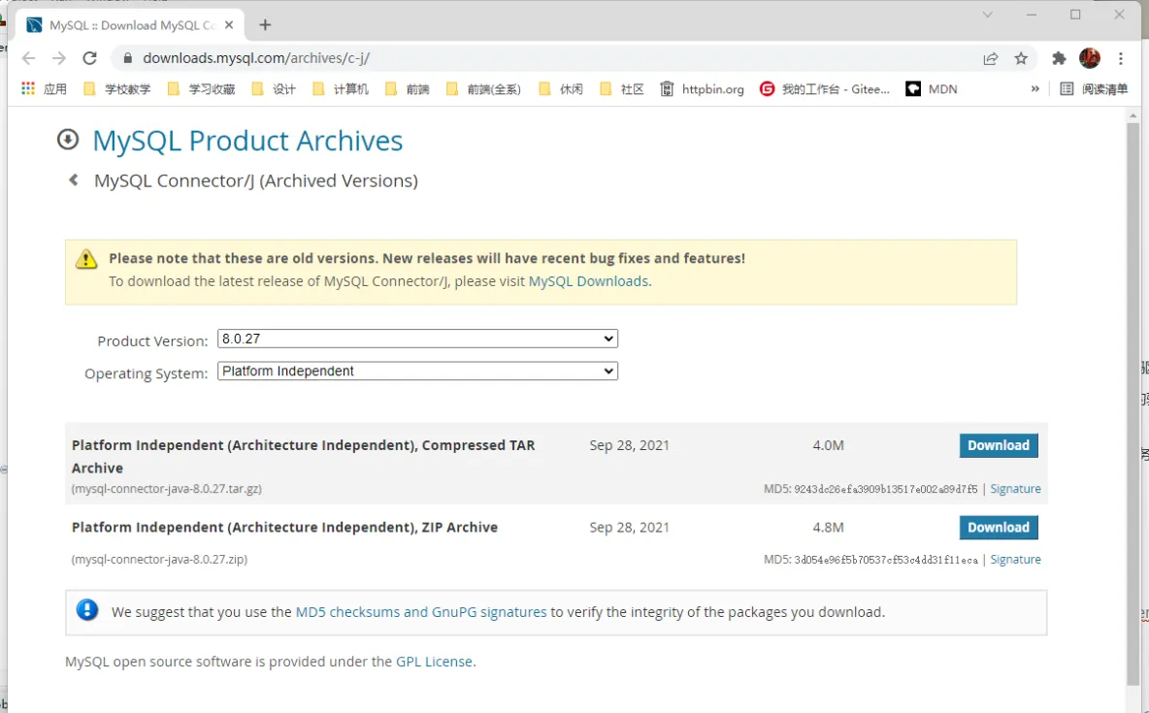Click the padlock site info icon
This screenshot has height=713, width=1149.
coord(127,58)
